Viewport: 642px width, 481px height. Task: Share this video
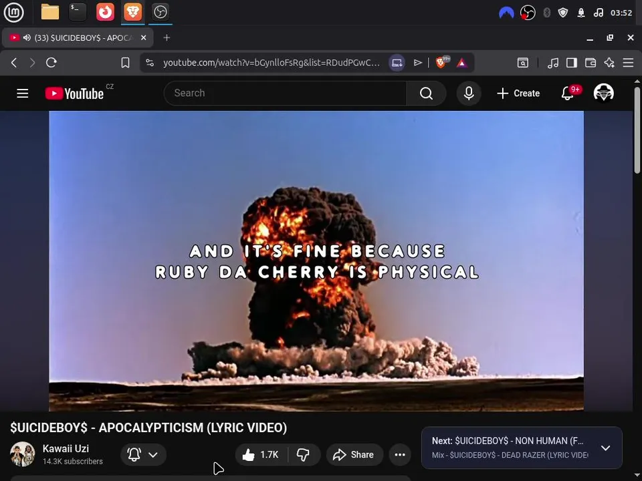(x=354, y=454)
